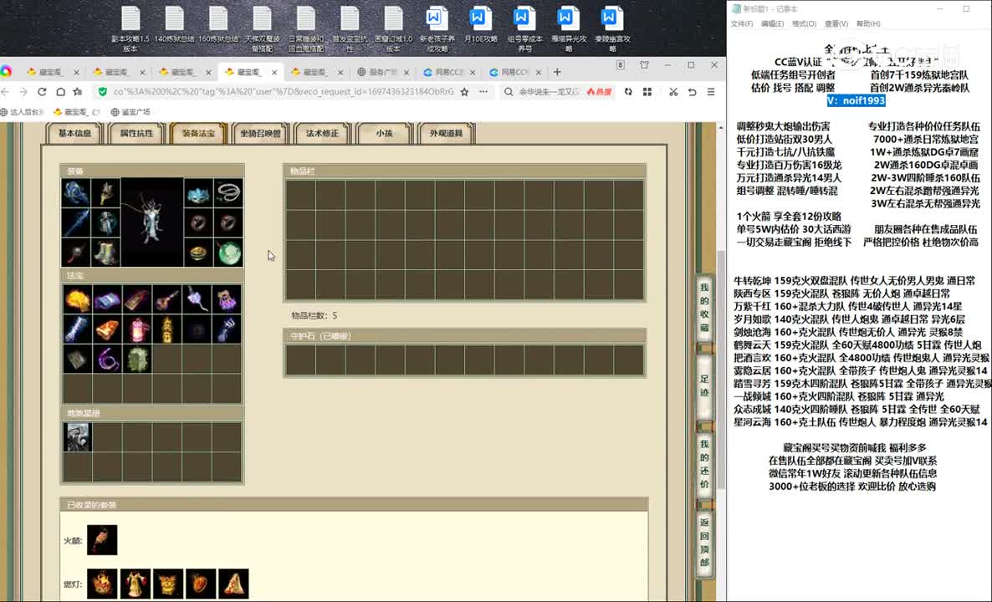Click the green jade orb equipment icon
The width and height of the screenshot is (992, 602).
point(228,253)
